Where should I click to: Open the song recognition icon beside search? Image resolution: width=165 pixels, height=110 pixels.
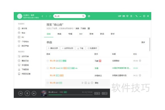(x=89, y=16)
